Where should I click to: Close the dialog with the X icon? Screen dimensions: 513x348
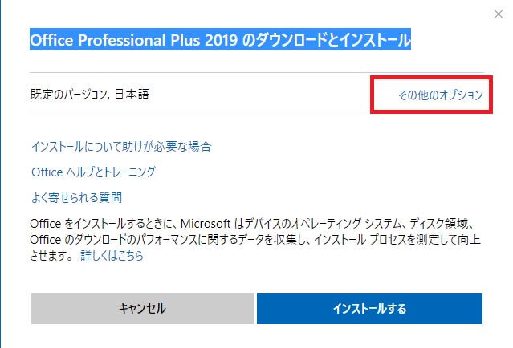click(499, 14)
